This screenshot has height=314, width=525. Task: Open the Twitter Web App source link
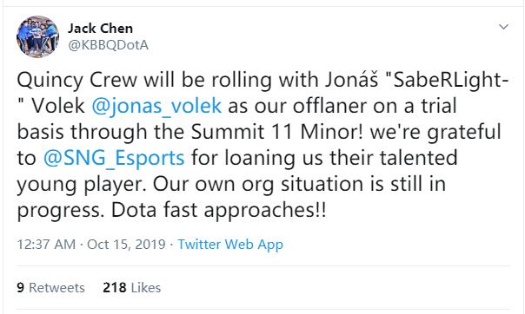point(230,245)
